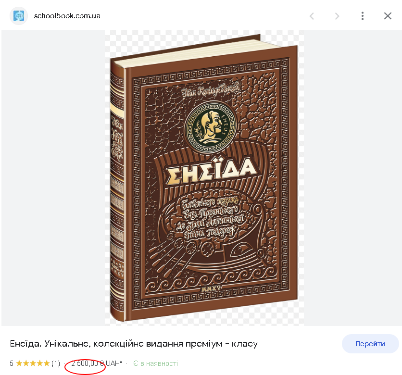Click the author name atop the cover
The image size is (402, 375).
coord(211,89)
